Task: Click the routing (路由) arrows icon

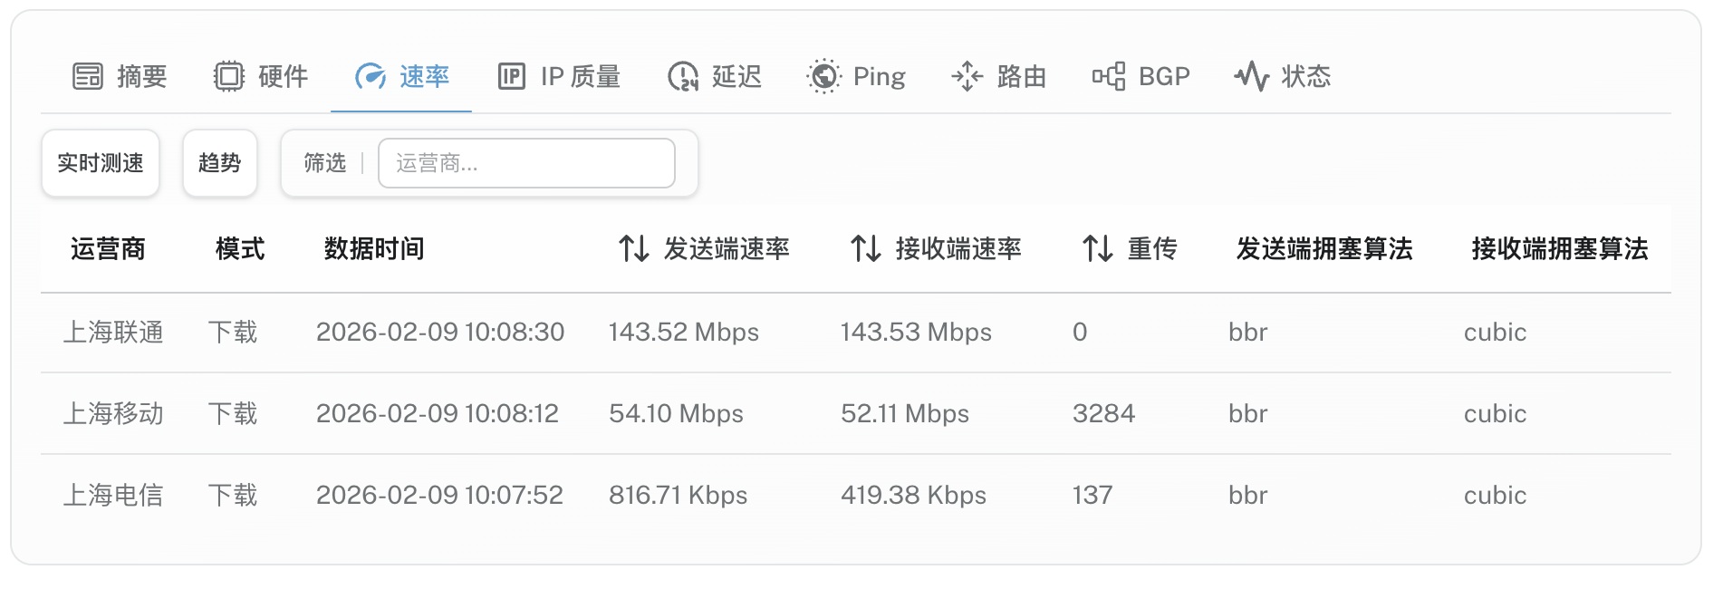Action: 967,76
